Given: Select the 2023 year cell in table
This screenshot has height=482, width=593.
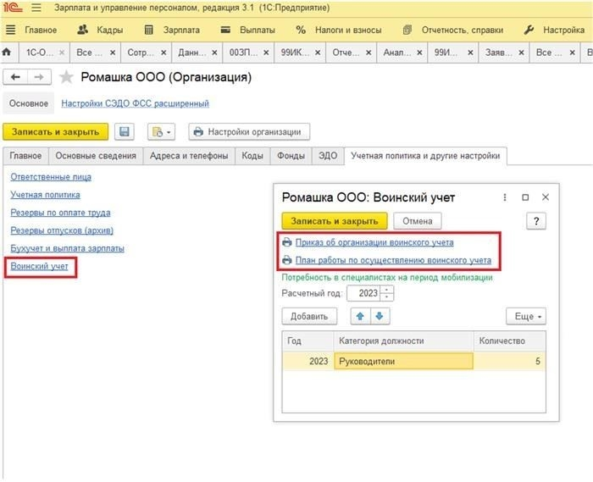Looking at the screenshot, I should pos(308,361).
